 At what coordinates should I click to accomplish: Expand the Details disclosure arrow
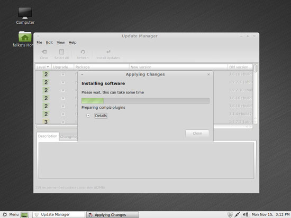pyautogui.click(x=88, y=116)
